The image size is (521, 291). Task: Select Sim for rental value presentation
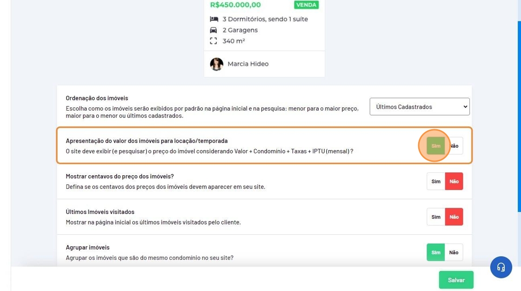point(436,146)
